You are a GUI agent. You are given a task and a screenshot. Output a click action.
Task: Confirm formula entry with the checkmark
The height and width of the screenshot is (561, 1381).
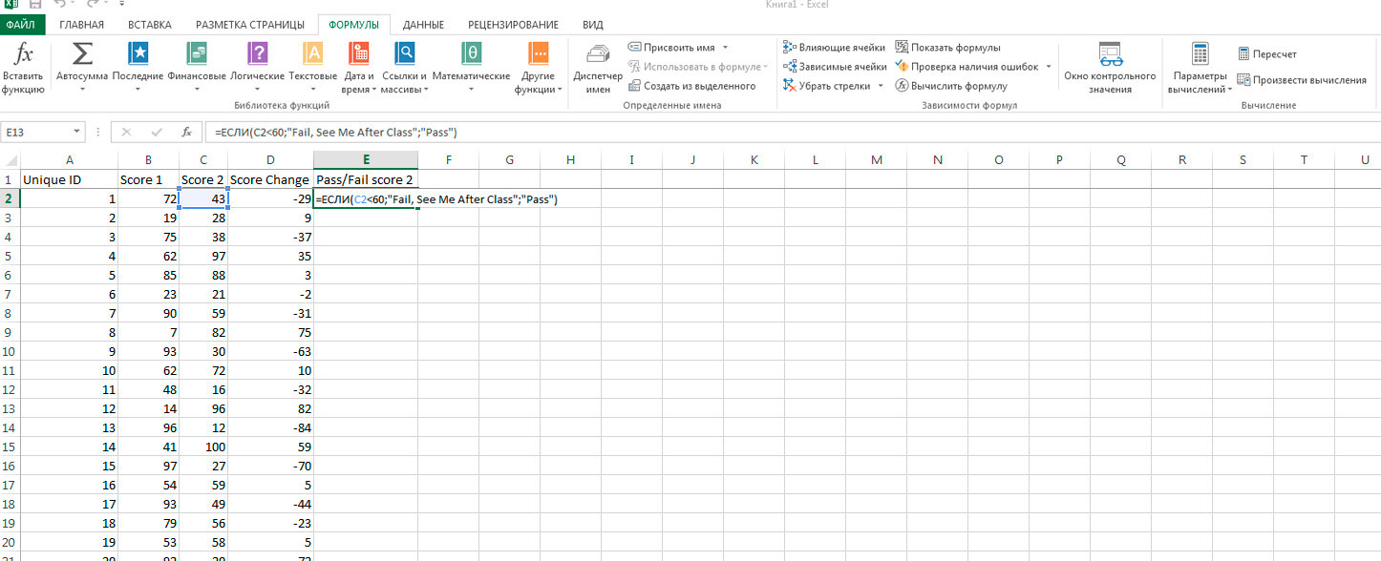coord(157,133)
